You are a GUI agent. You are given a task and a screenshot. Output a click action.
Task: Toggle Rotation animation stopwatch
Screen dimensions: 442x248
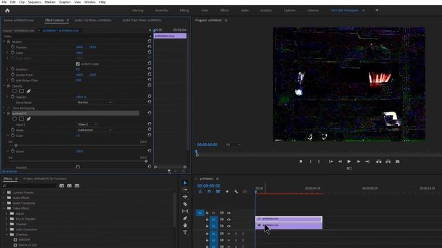click(12, 69)
